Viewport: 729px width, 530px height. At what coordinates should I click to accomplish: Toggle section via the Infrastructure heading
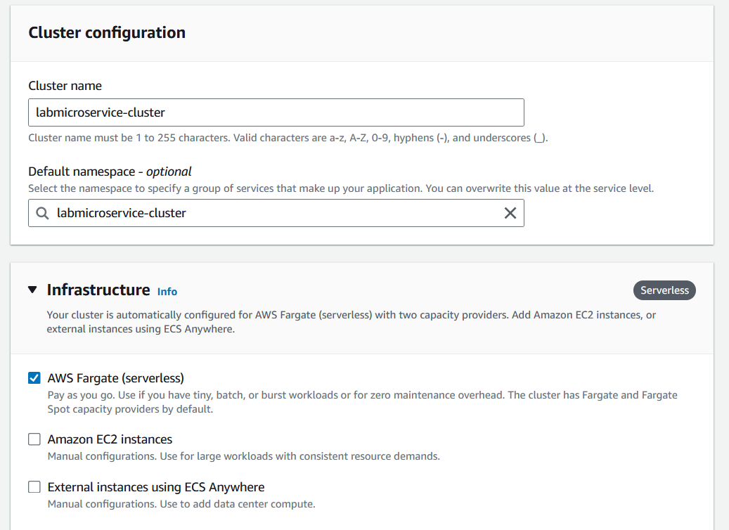pyautogui.click(x=98, y=290)
